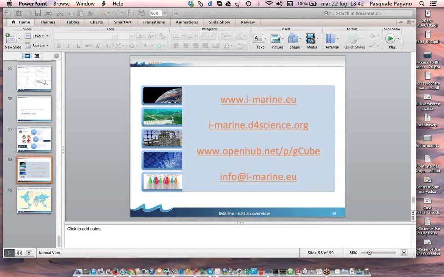Insert Media
This screenshot has width=444, height=277.
312,41
